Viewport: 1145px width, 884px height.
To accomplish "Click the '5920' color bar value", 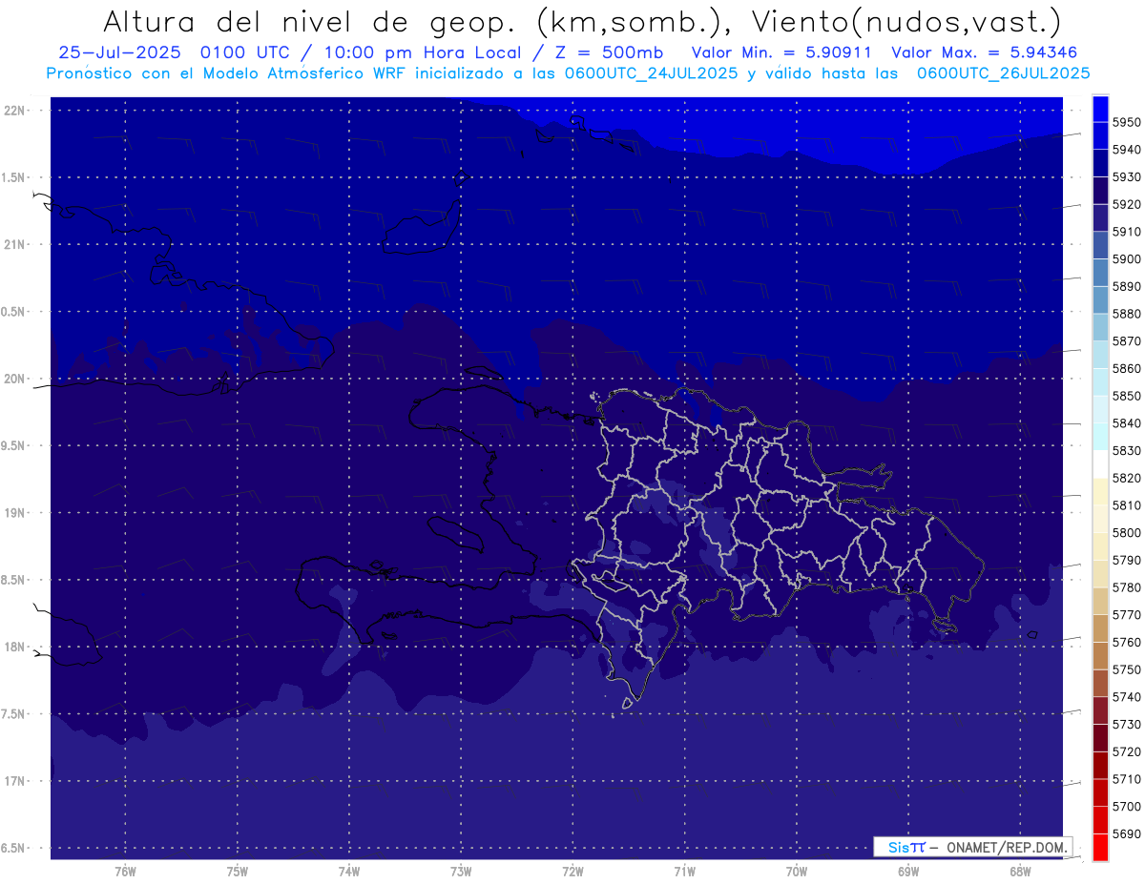I will click(1126, 204).
